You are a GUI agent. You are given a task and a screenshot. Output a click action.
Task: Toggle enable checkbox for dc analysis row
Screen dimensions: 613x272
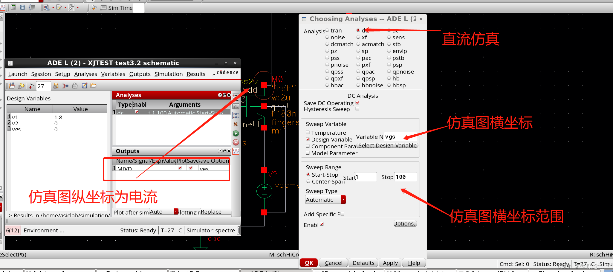137,111
